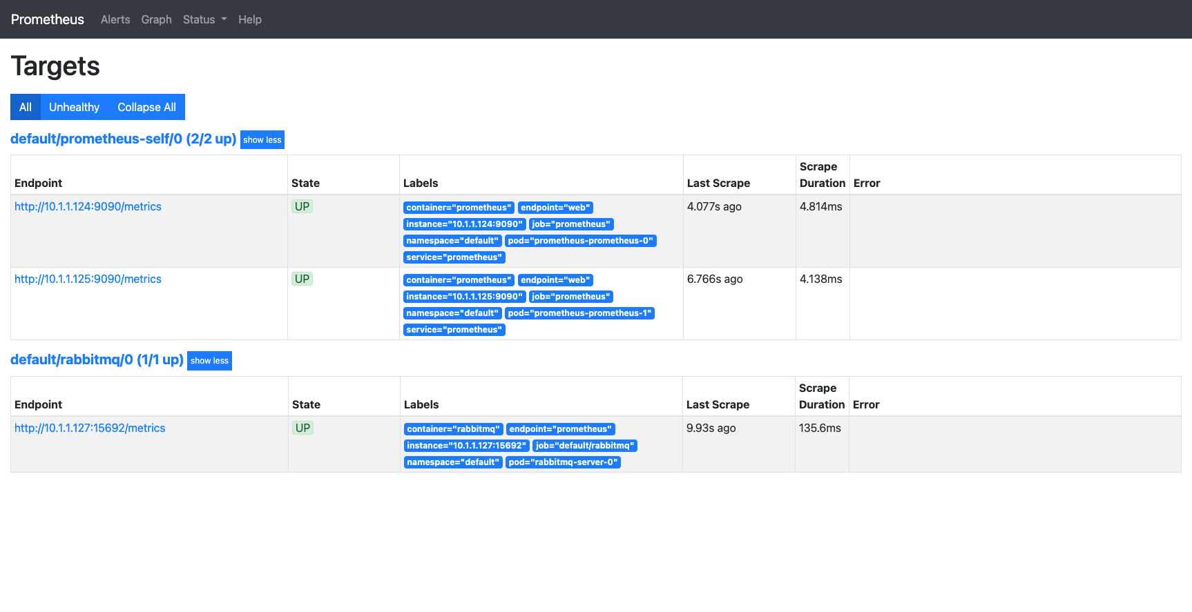Click container="prometheus" label in 10.1.1.125 row

pyautogui.click(x=459, y=280)
